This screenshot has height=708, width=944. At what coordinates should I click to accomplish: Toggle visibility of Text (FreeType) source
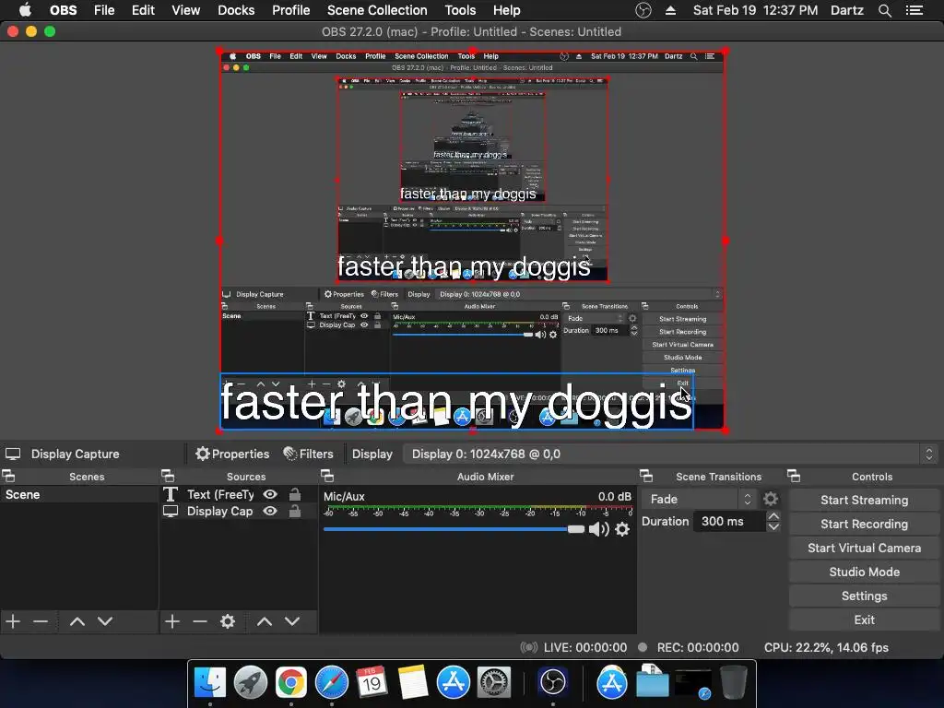[x=270, y=494]
